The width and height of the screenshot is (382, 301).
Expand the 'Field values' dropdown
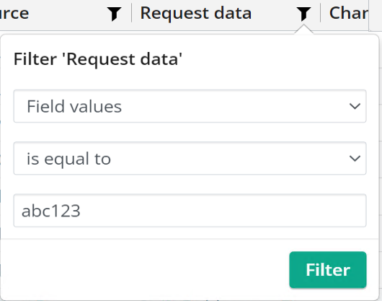pyautogui.click(x=190, y=106)
